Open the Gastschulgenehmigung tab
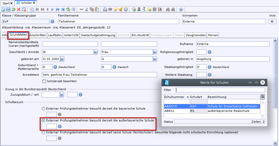This screenshot has width=279, height=146. 98,35
